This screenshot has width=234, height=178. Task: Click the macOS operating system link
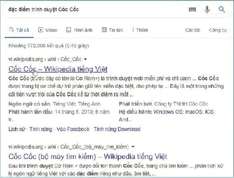coord(194,112)
